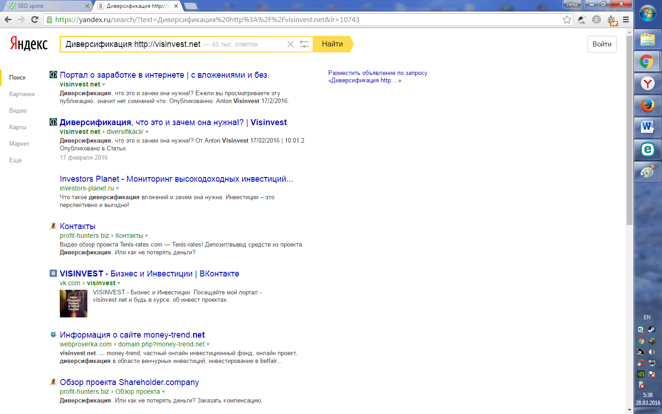Select the Картинки search category
The height and width of the screenshot is (414, 662).
[22, 94]
